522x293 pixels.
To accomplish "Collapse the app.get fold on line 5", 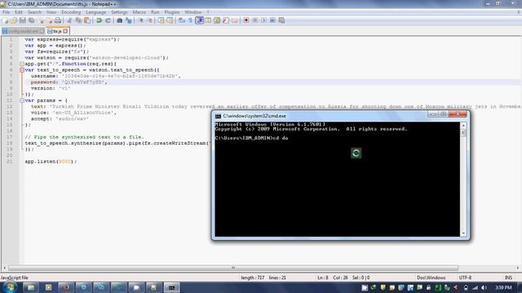I will [22, 63].
